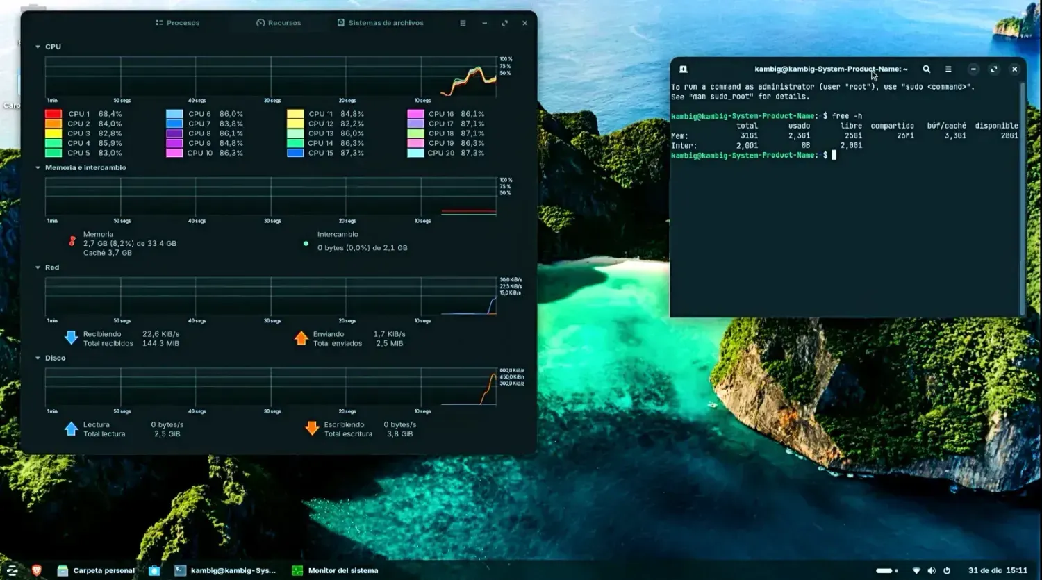The width and height of the screenshot is (1042, 580).
Task: Open the terminal hamburger menu
Action: (948, 69)
